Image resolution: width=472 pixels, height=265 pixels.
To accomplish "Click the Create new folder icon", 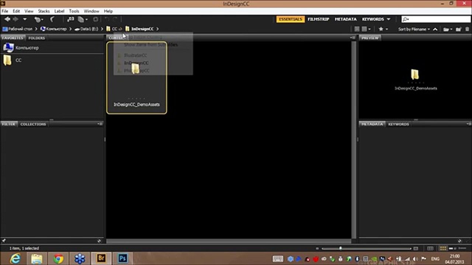I will (x=458, y=29).
